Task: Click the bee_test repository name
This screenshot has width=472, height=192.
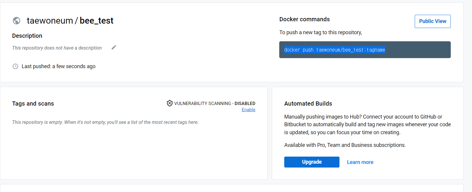Action: click(x=97, y=21)
